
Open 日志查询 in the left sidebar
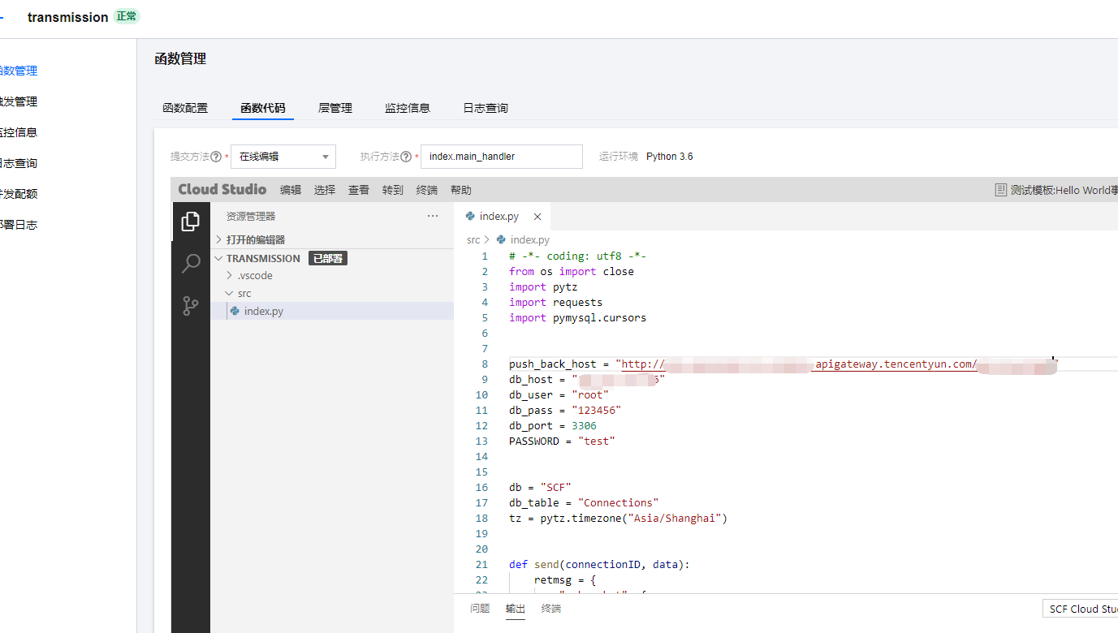19,163
